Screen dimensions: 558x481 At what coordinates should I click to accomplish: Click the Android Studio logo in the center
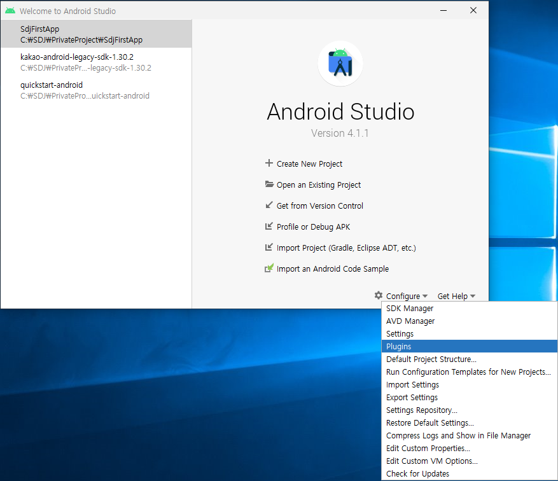point(340,64)
